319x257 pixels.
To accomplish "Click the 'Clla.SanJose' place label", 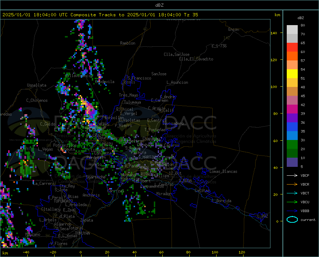I will pyautogui.click(x=177, y=54).
